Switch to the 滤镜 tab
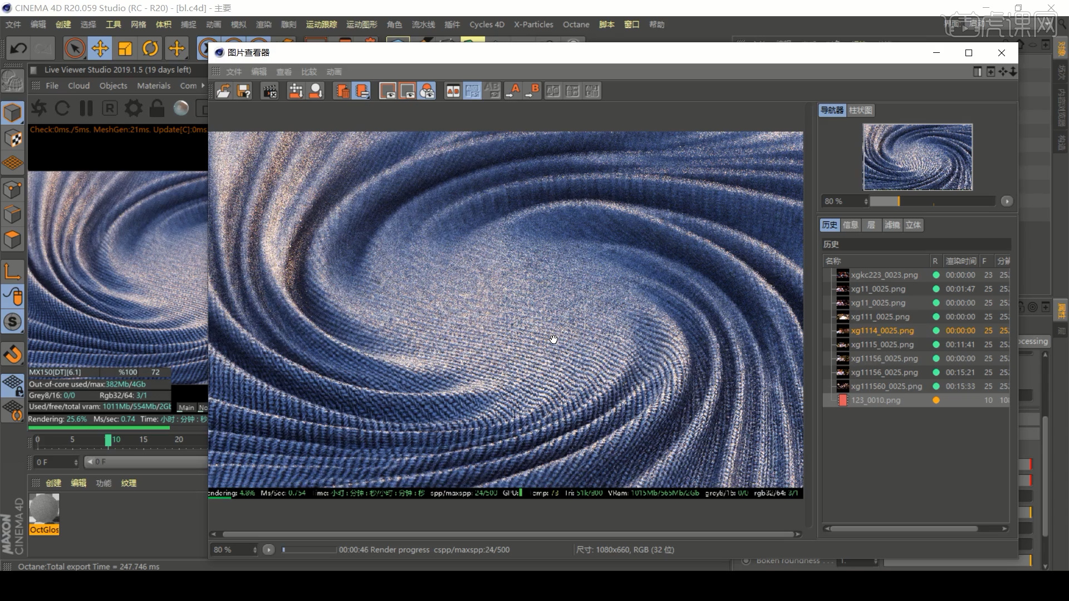 891,225
